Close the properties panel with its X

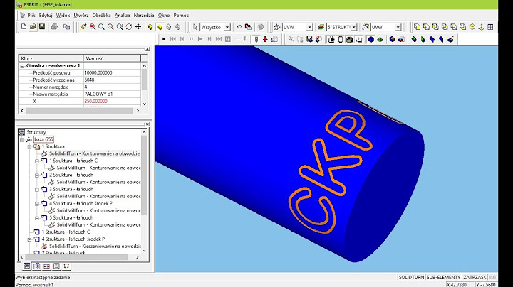(147, 49)
